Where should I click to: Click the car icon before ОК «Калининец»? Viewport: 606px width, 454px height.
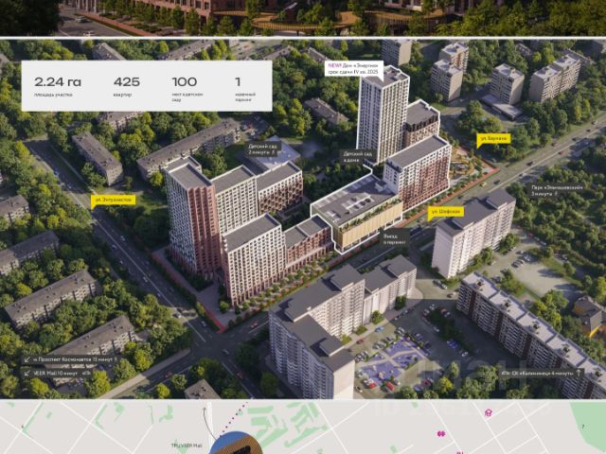point(505,374)
